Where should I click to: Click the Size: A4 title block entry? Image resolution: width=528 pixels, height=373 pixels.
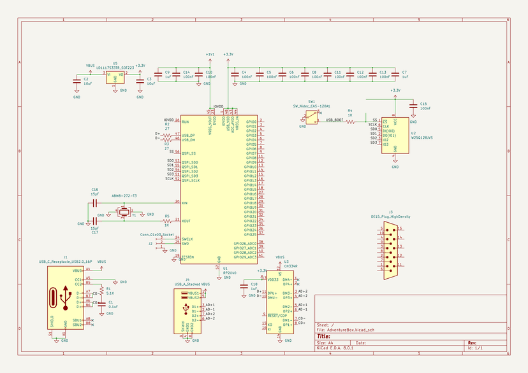click(325, 343)
